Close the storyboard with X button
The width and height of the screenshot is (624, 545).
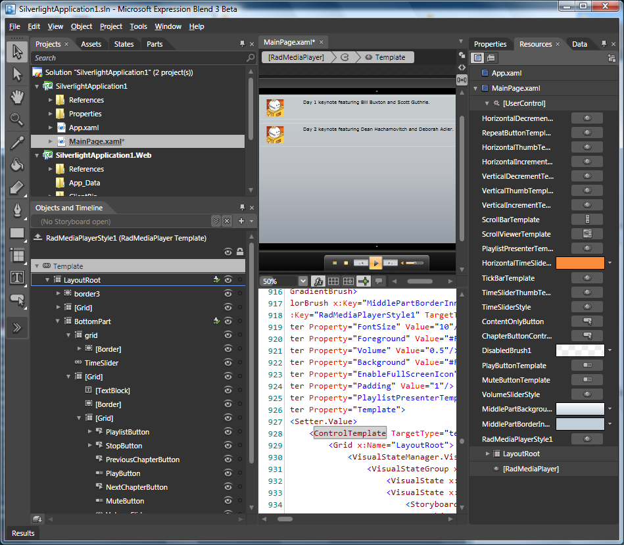(227, 221)
